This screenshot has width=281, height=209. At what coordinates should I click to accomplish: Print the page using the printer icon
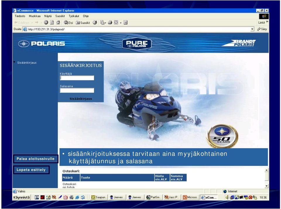110,22
